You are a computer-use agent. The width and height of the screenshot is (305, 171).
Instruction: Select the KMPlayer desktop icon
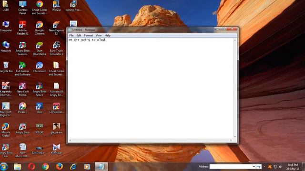(56, 149)
